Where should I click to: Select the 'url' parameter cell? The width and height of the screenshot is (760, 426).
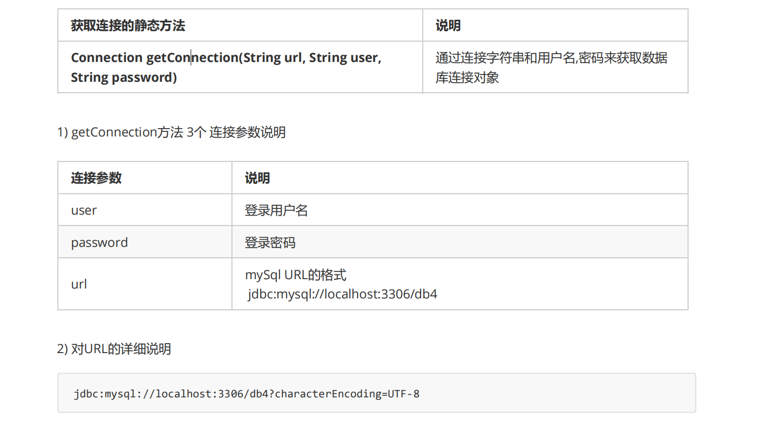[x=79, y=284]
